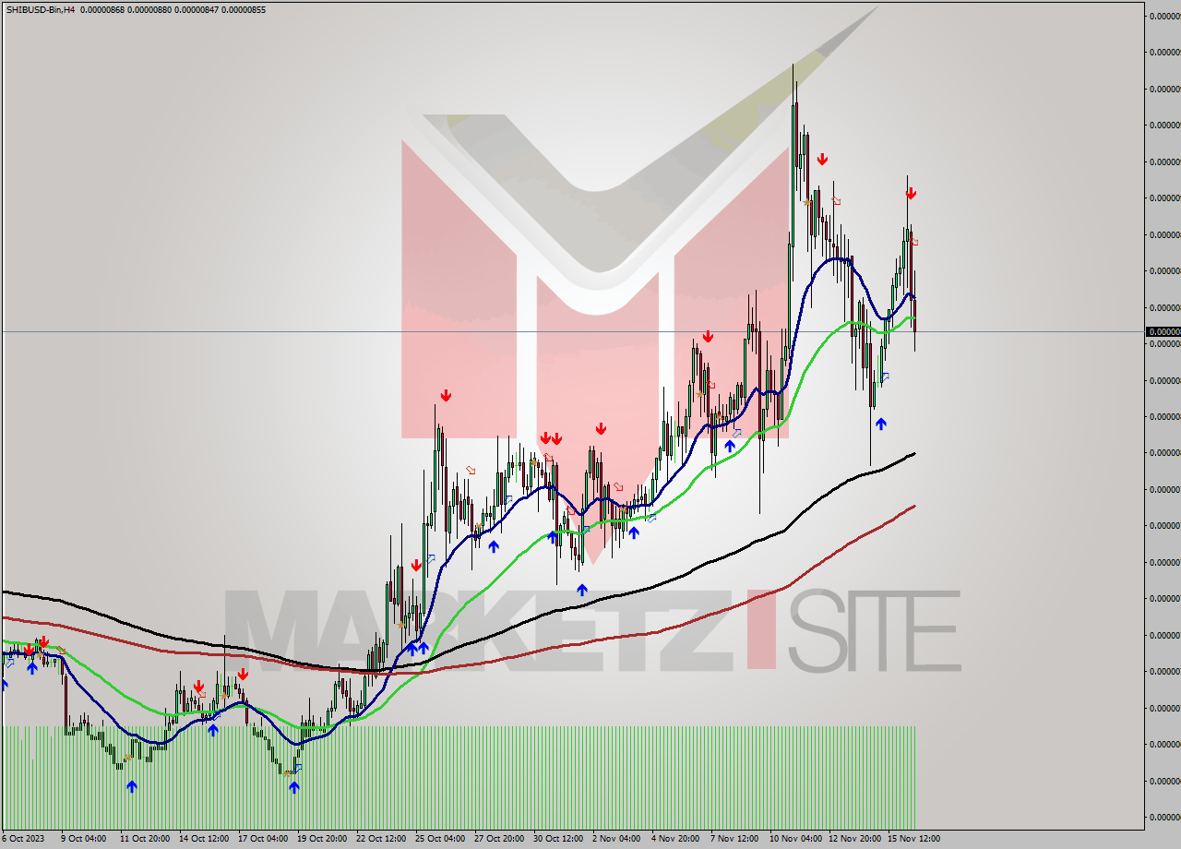Select the 4 Nov 20:00 time label
1181x849 pixels.
674,839
